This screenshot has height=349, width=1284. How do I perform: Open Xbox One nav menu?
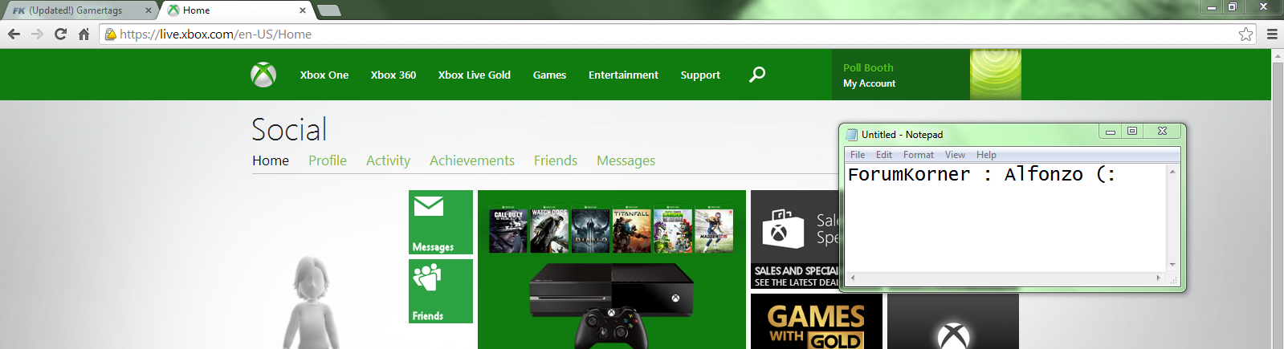[324, 75]
